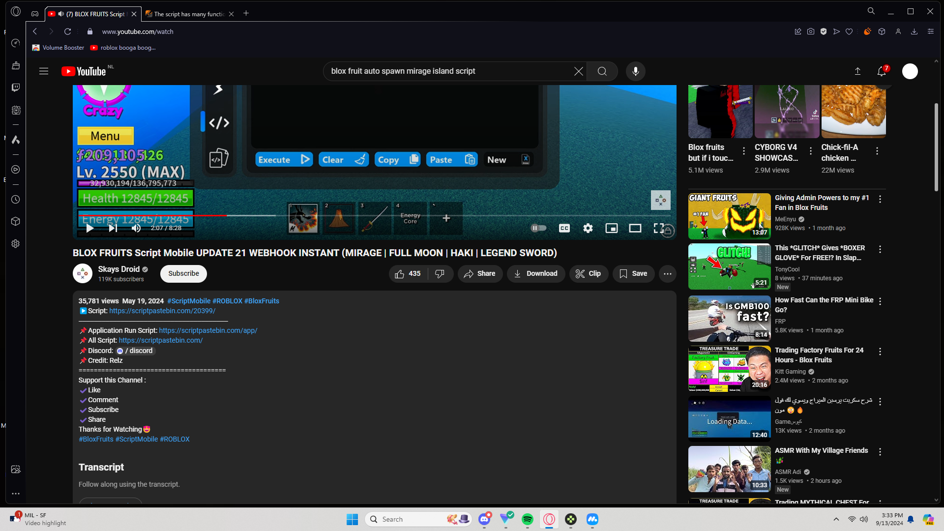Skip to the next video
Image resolution: width=944 pixels, height=531 pixels.
coord(113,228)
